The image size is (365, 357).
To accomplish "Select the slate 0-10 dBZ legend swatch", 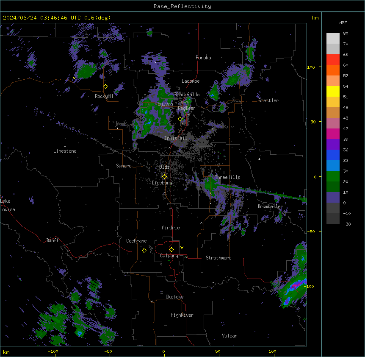I will point(333,198).
